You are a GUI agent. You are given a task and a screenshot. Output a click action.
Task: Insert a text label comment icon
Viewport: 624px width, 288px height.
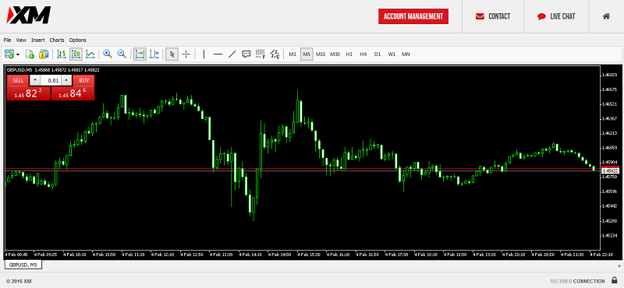246,54
